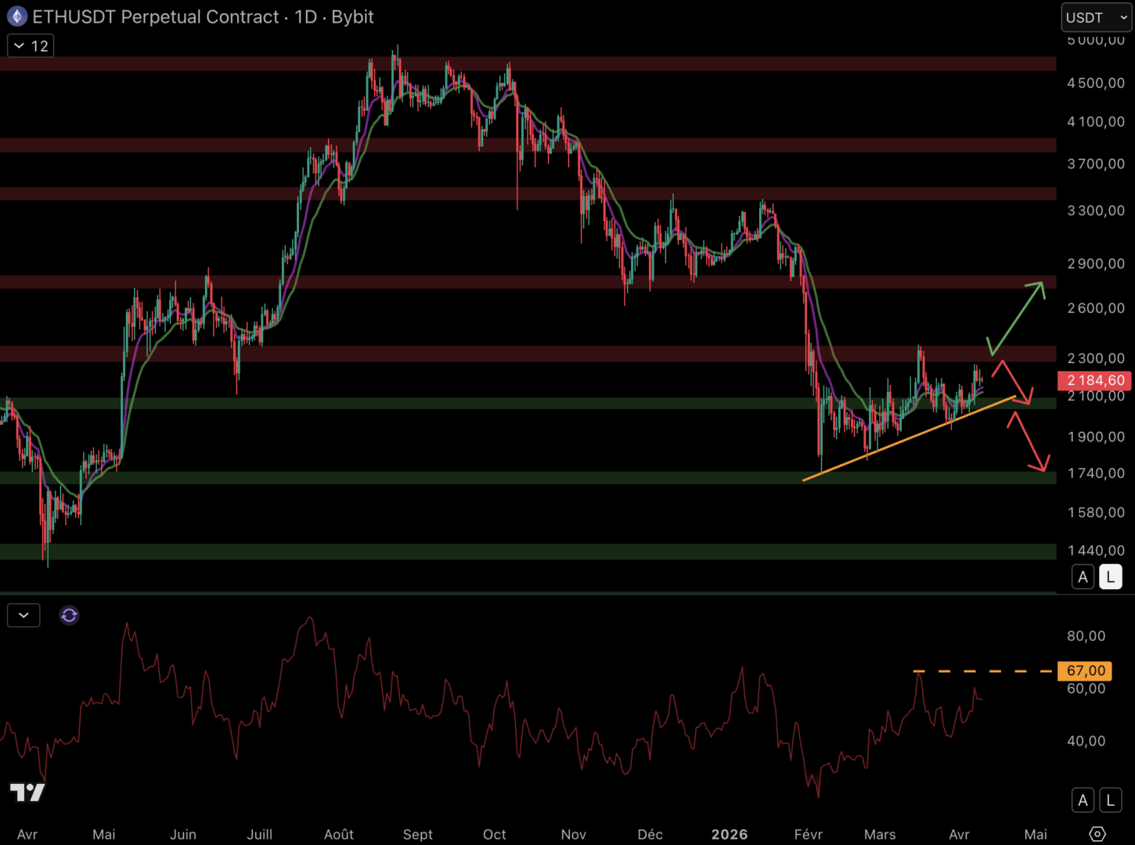This screenshot has height=845, width=1135.
Task: Toggle log scale L on the RSI pane
Action: 1110,800
